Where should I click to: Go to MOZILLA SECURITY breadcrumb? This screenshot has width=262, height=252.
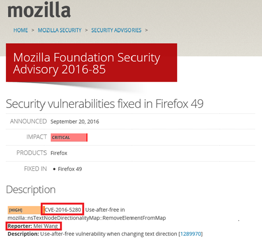tap(59, 30)
